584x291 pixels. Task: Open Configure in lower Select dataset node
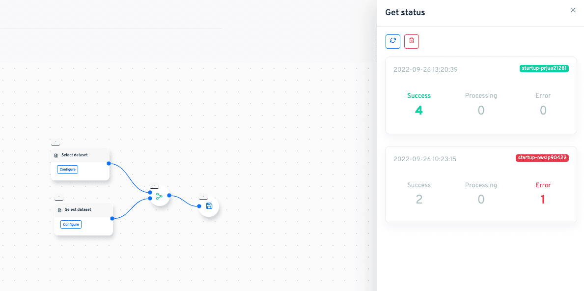coord(71,224)
